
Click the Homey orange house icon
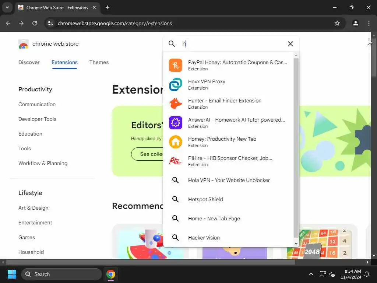[x=176, y=142]
